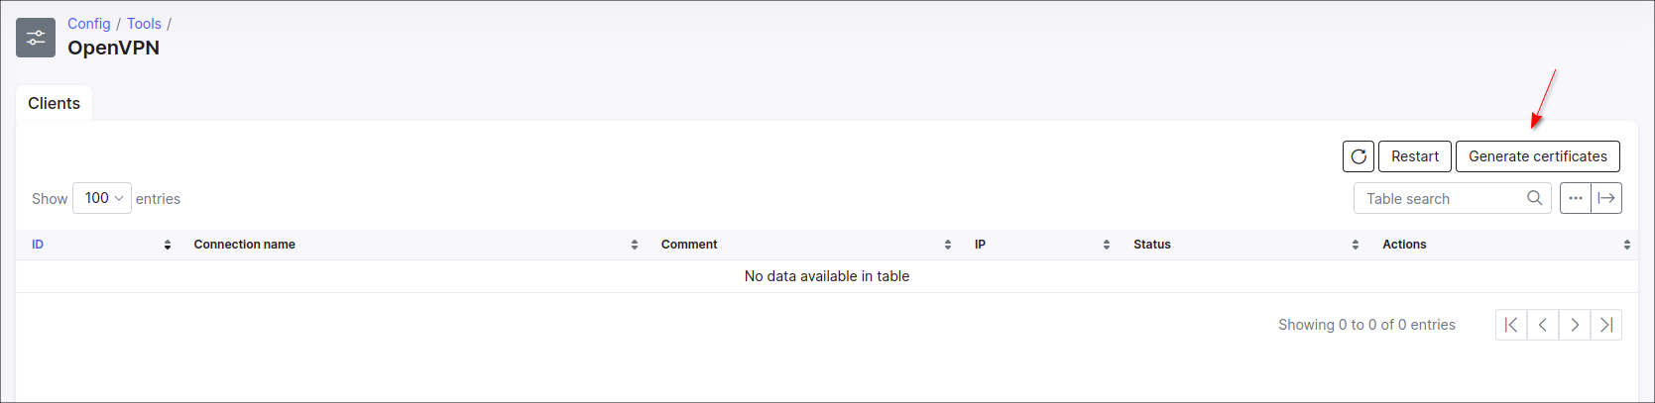Click the refresh table icon button

[x=1359, y=156]
